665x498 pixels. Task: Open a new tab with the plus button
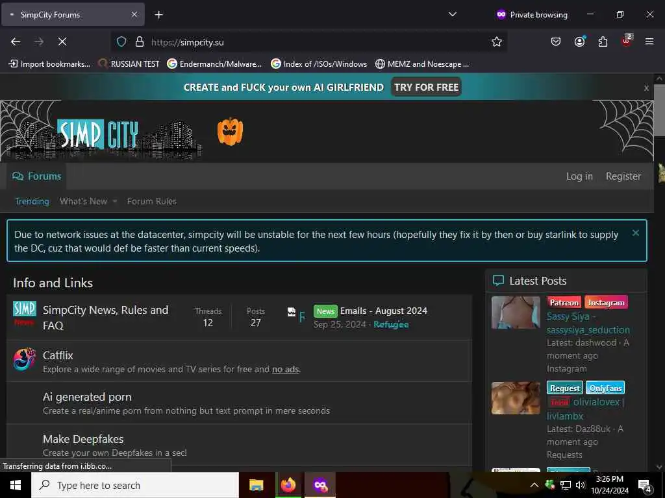coord(158,15)
